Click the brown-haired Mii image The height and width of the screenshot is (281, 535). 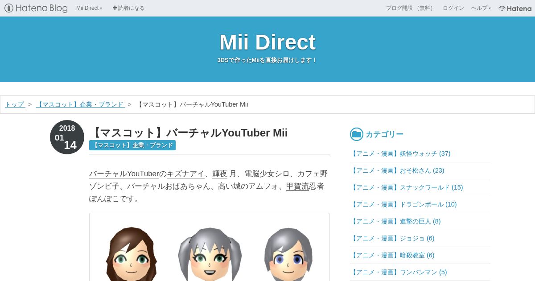131,254
